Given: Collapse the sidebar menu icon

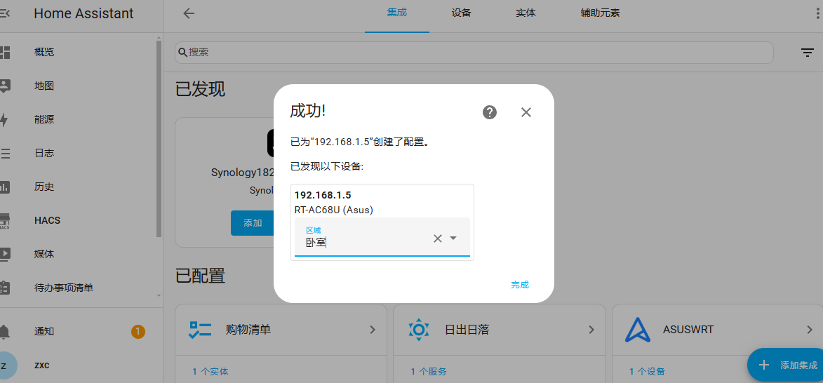Looking at the screenshot, I should 4,13.
